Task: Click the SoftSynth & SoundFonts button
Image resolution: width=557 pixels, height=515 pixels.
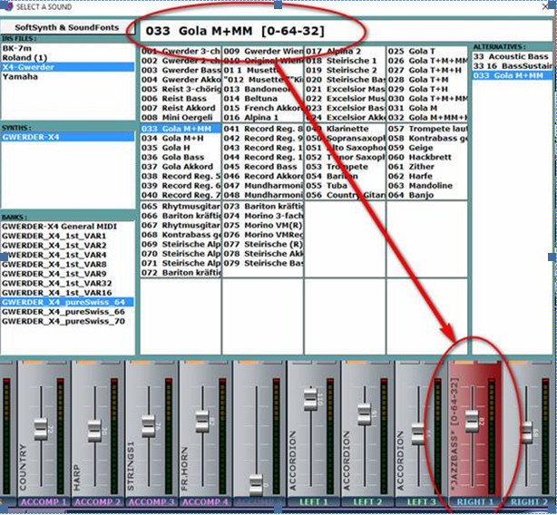Action: [x=66, y=29]
